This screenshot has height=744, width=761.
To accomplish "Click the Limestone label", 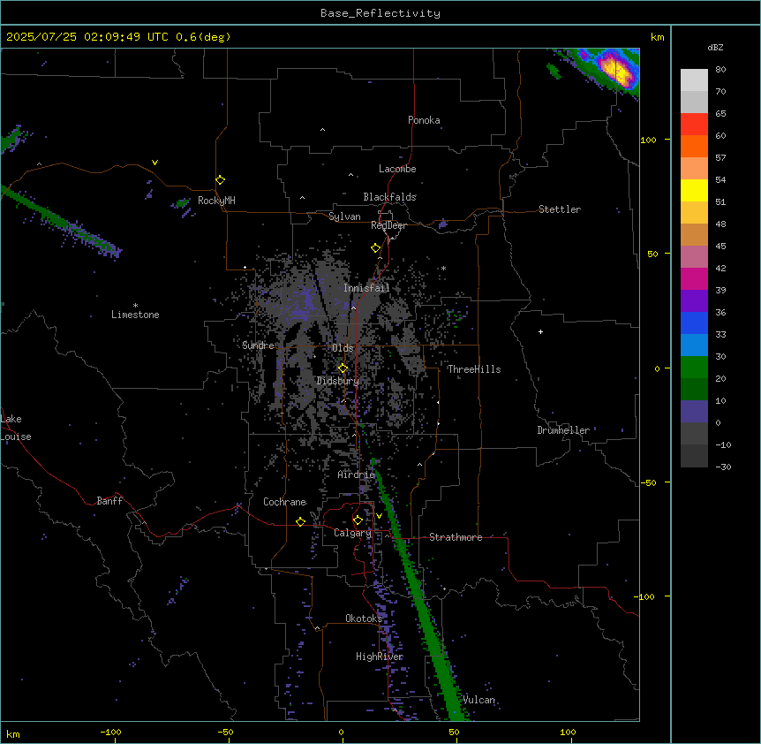I will (135, 315).
